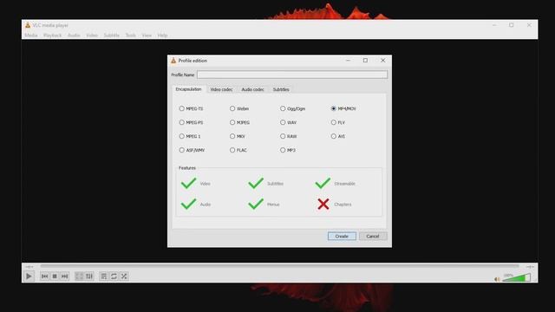Mute audio via speaker icon
Image resolution: width=555 pixels, height=312 pixels.
[497, 279]
